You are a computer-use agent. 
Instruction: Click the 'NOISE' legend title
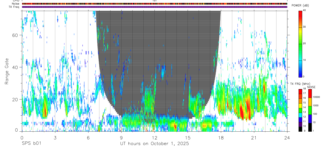coord(312,87)
